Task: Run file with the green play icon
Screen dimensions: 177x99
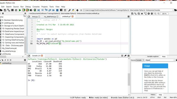Action: point(20,10)
